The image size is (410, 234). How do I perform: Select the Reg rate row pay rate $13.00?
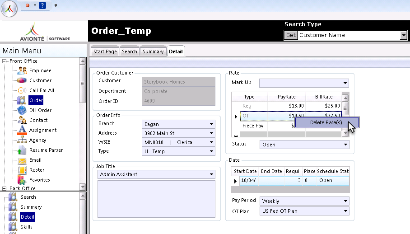tap(287, 106)
